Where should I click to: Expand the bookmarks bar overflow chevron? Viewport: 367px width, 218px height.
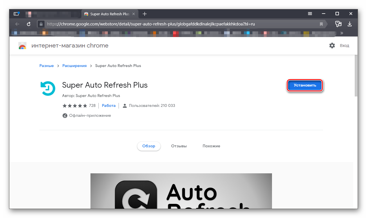pos(342,33)
